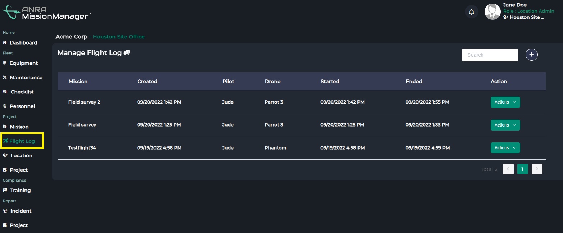Switch to the Mission section
The width and height of the screenshot is (563, 233).
coord(4,127)
